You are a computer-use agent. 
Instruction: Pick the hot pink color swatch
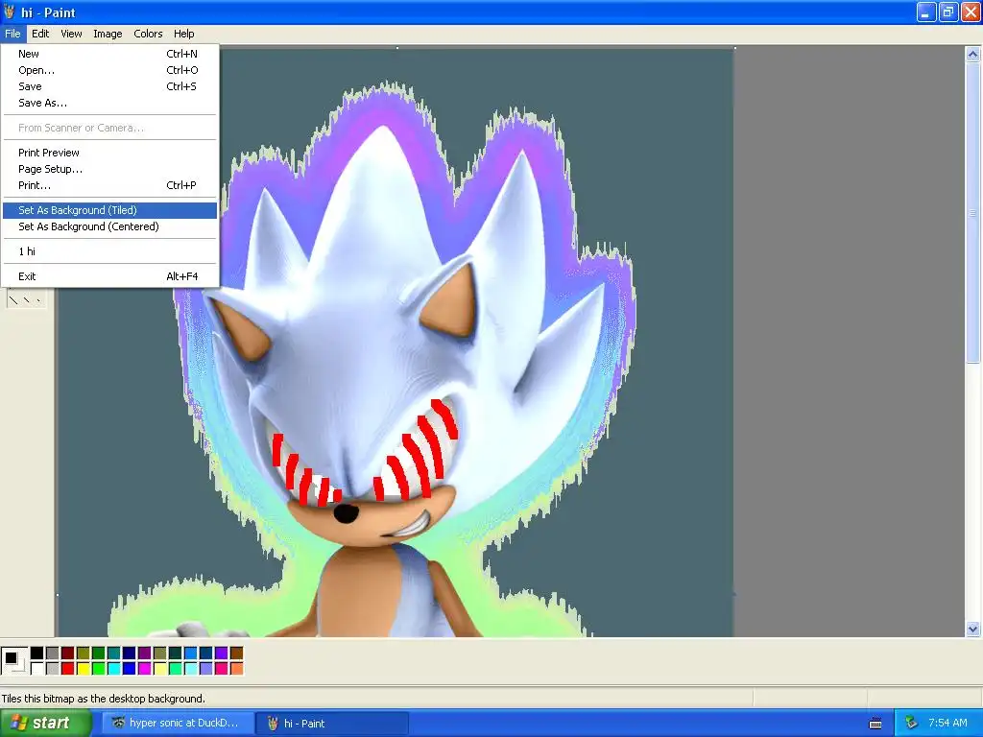coord(222,669)
